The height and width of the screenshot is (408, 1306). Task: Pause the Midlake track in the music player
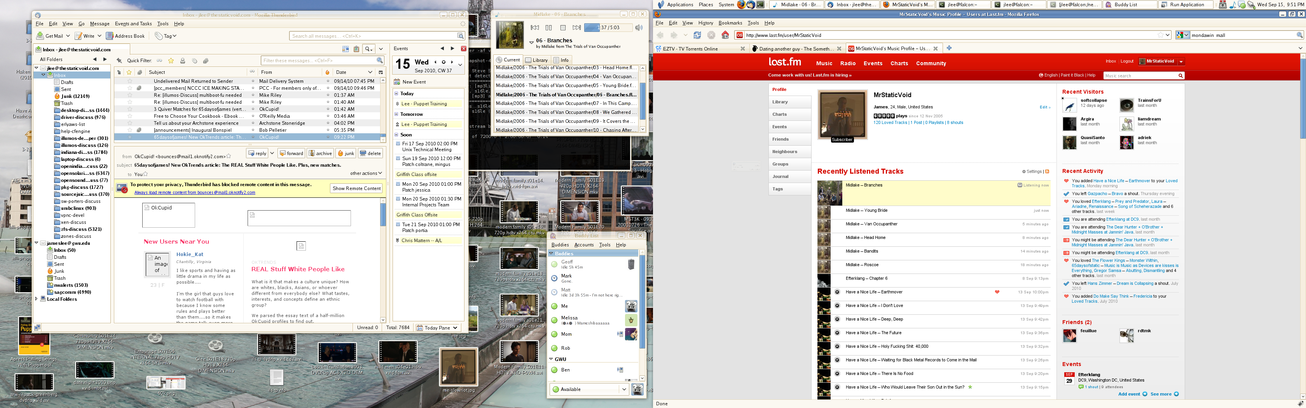tap(548, 28)
